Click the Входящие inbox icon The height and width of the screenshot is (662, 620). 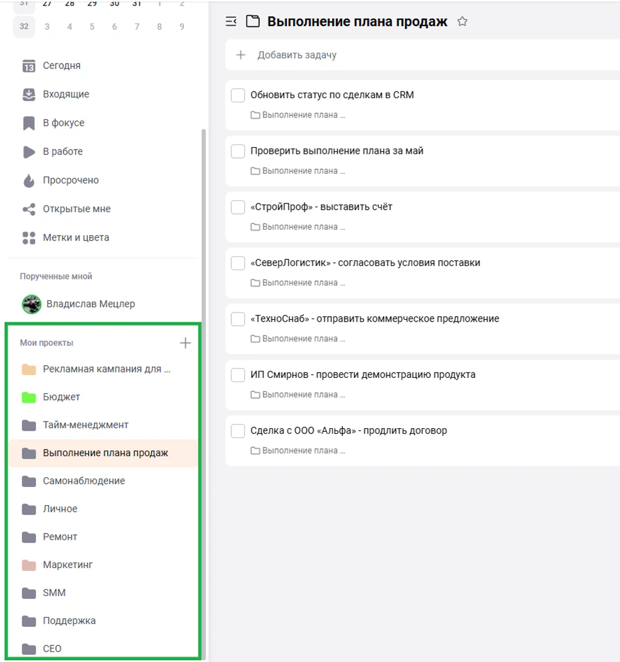click(28, 94)
